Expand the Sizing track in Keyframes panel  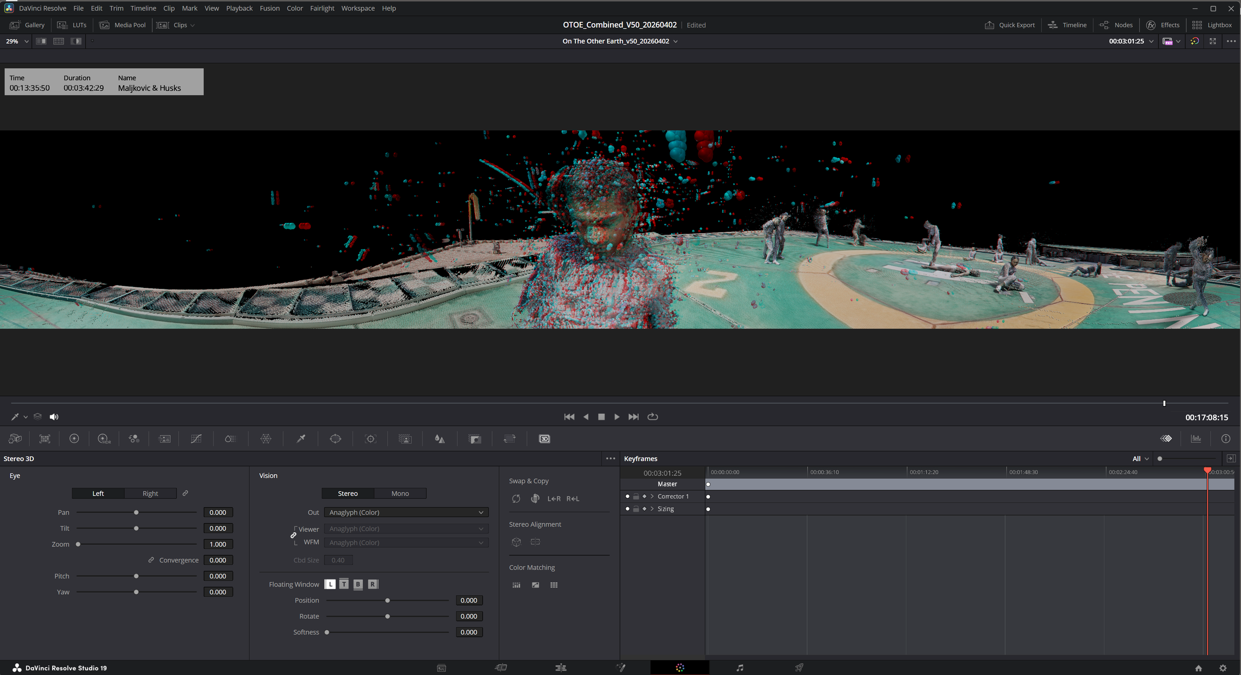point(652,509)
